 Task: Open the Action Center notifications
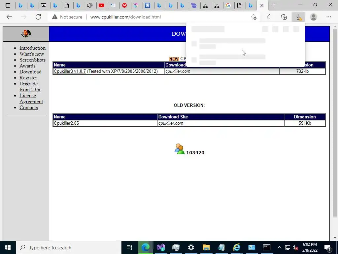click(x=327, y=247)
